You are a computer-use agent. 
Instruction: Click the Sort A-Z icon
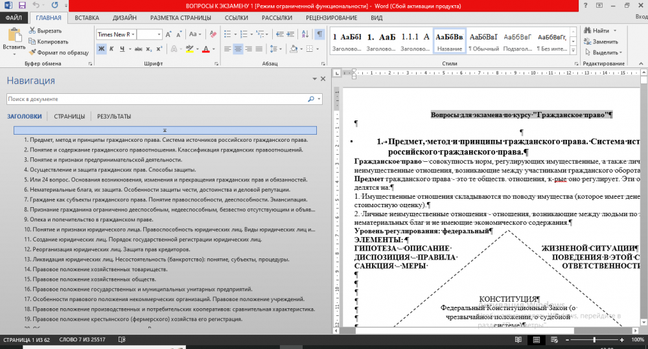pyautogui.click(x=306, y=34)
